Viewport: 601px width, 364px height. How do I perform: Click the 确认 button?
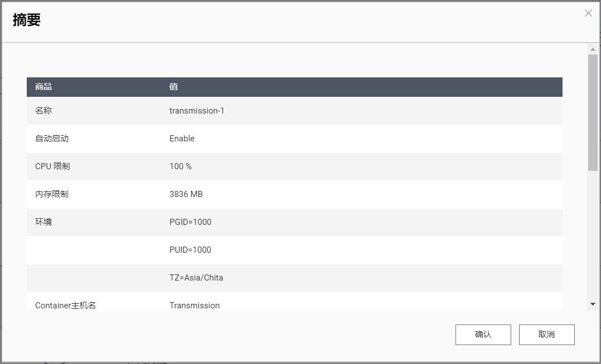pos(483,335)
